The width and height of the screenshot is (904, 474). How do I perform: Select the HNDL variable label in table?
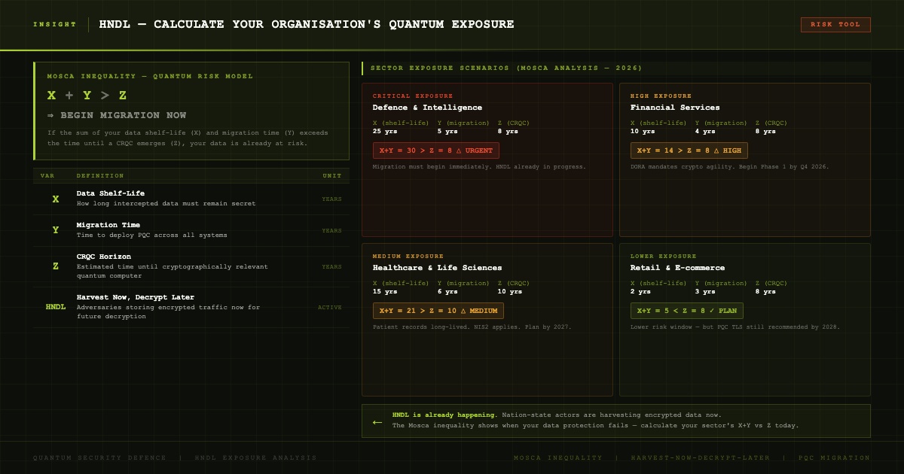point(55,307)
